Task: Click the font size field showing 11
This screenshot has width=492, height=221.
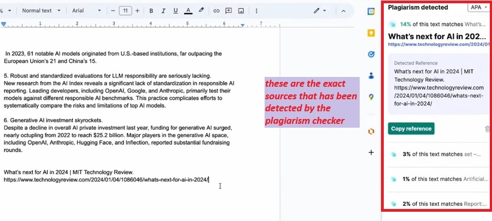Action: pyautogui.click(x=125, y=11)
